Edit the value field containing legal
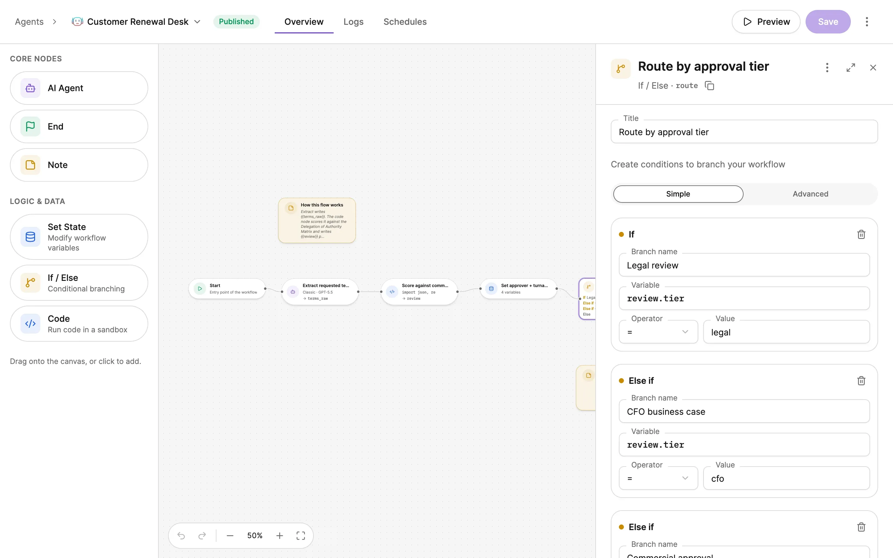The height and width of the screenshot is (558, 893). click(786, 332)
